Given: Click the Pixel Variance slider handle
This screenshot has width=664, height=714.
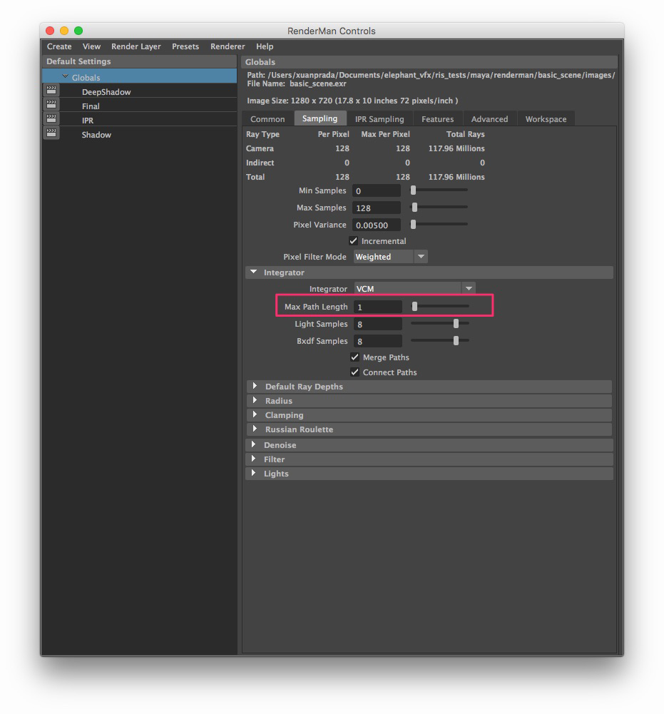Looking at the screenshot, I should point(413,224).
